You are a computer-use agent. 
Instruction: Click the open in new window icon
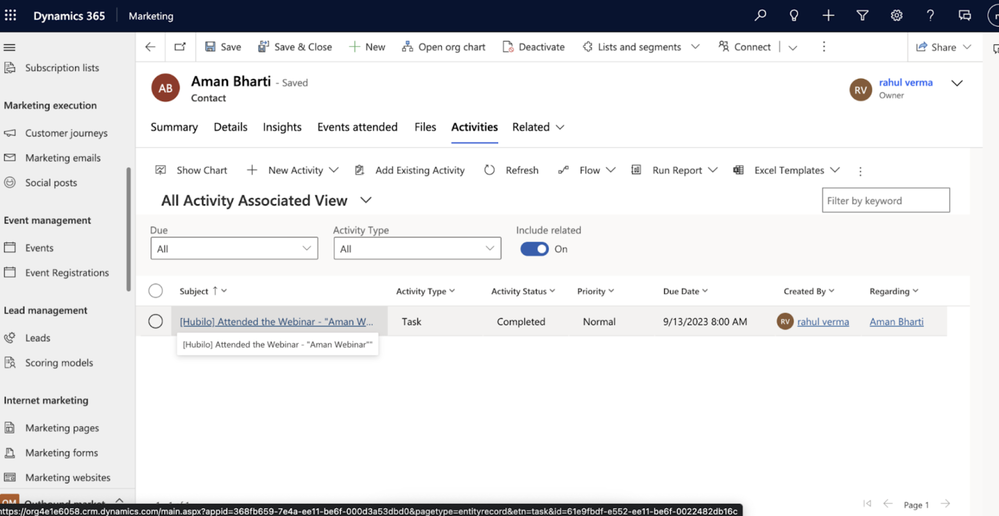(x=180, y=46)
